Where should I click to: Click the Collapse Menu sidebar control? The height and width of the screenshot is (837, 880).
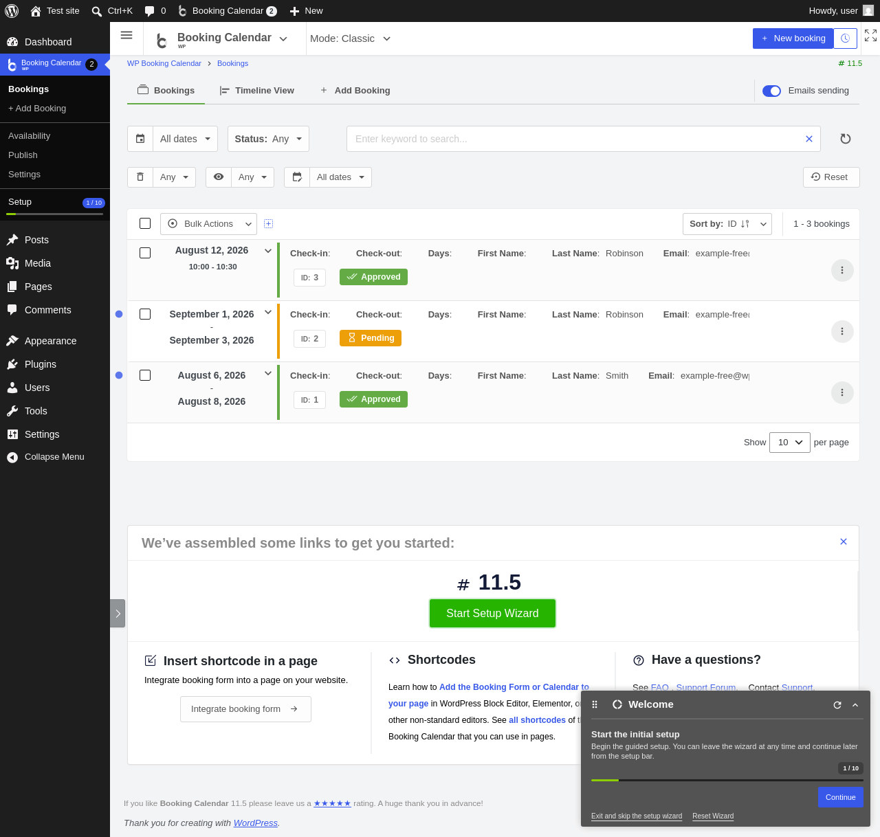tap(55, 457)
